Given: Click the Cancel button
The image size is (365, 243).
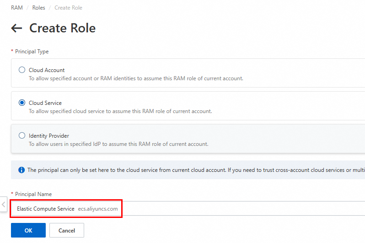Looking at the screenshot, I should point(67,230).
